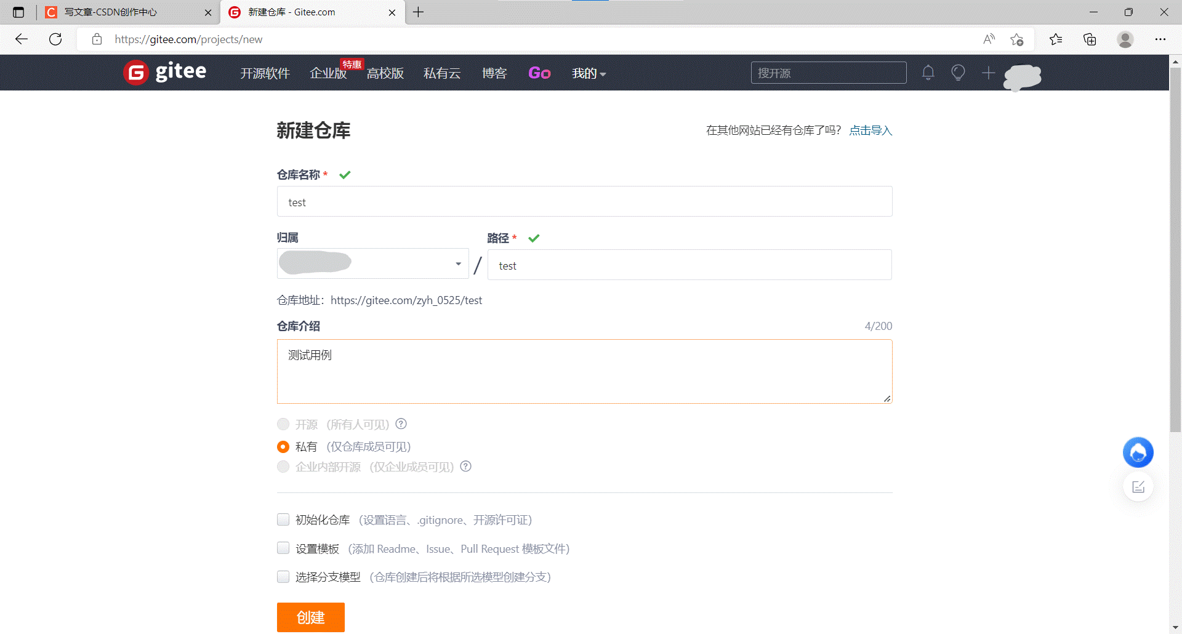The image size is (1182, 634).
Task: Open the browser favorites list
Action: (1056, 39)
